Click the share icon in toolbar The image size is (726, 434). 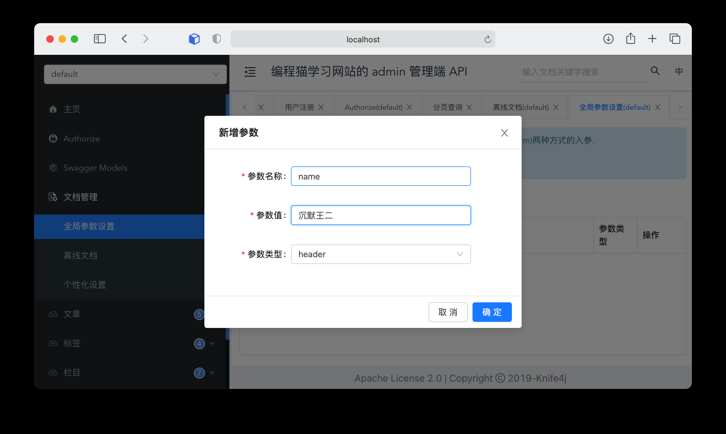tap(631, 39)
